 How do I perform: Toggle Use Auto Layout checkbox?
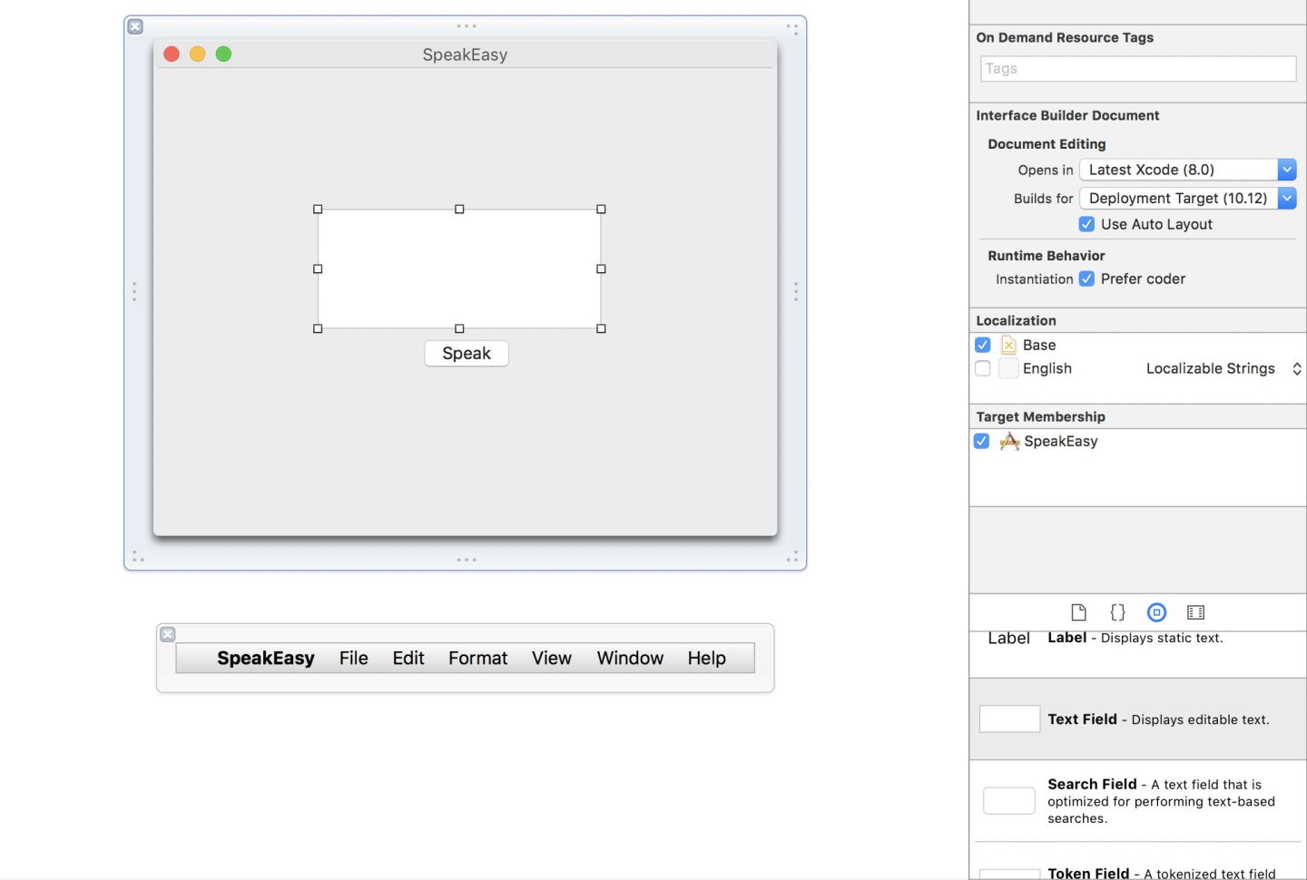pos(1086,224)
